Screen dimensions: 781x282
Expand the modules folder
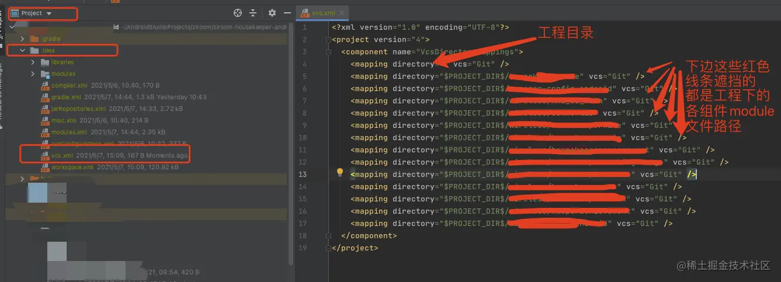pos(33,74)
